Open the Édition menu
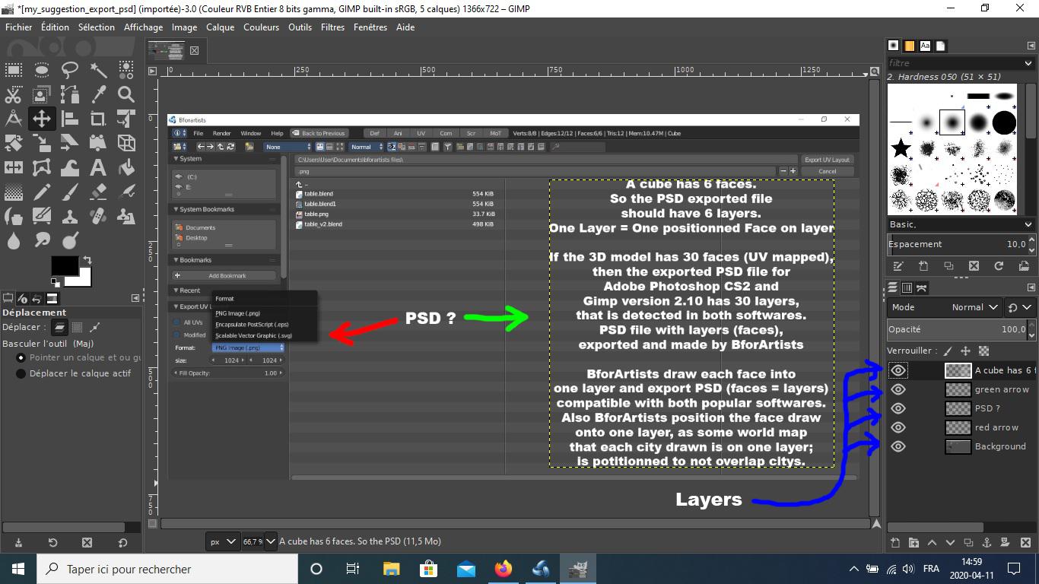Viewport: 1039px width, 584px height. 55,27
